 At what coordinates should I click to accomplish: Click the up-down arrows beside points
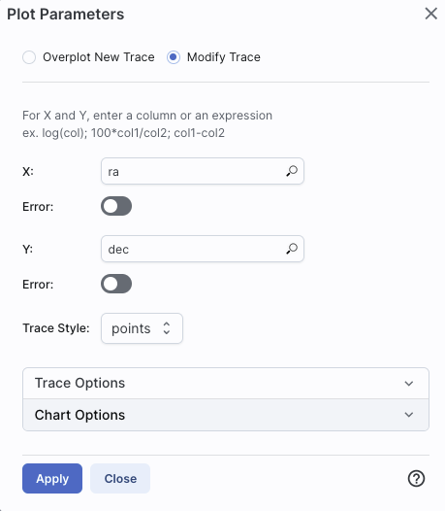[x=167, y=328]
